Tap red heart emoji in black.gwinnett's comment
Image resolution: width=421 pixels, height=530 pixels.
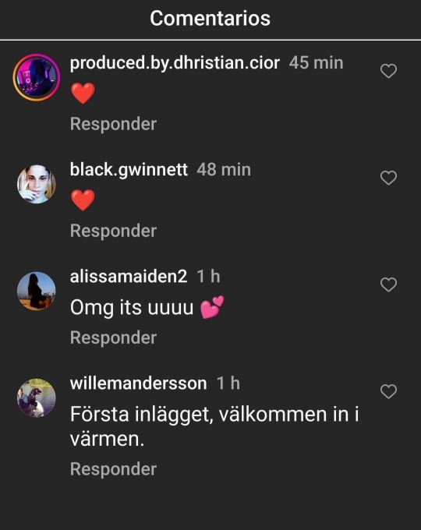point(83,200)
